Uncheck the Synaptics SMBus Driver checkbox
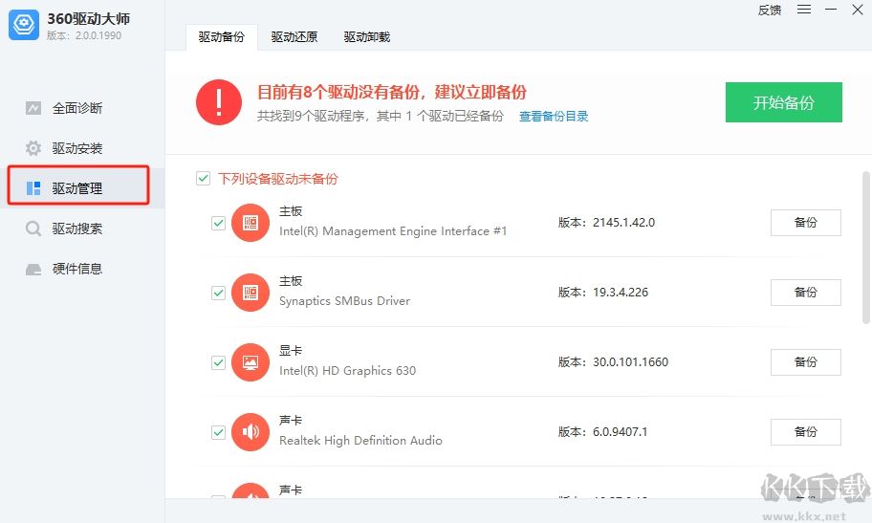Screen dimensions: 872x523 (x=219, y=293)
